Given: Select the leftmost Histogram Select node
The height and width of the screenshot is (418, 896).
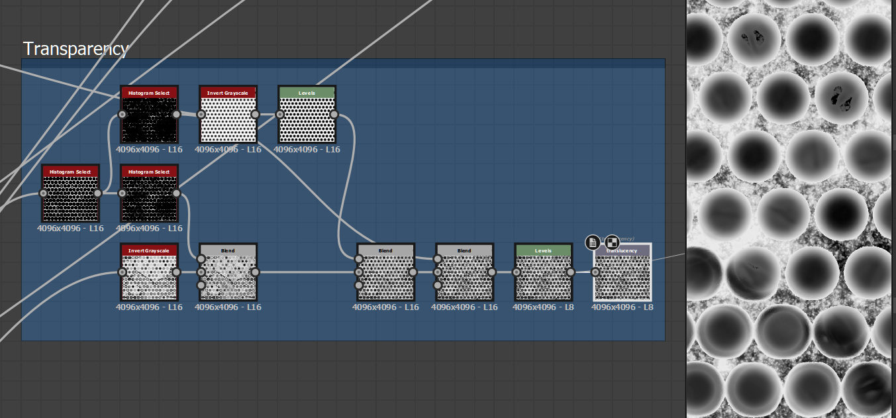Looking at the screenshot, I should pyautogui.click(x=71, y=193).
